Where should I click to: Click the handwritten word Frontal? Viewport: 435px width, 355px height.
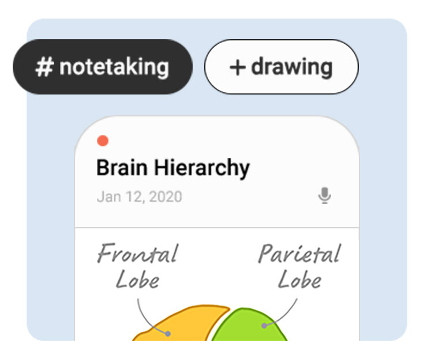tap(138, 254)
